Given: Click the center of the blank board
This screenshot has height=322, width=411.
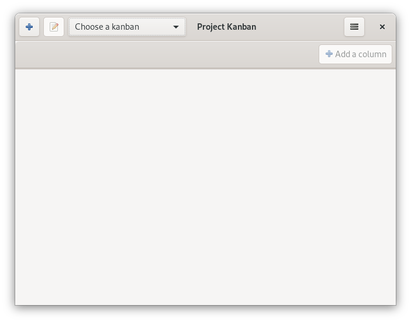Looking at the screenshot, I should 205,187.
